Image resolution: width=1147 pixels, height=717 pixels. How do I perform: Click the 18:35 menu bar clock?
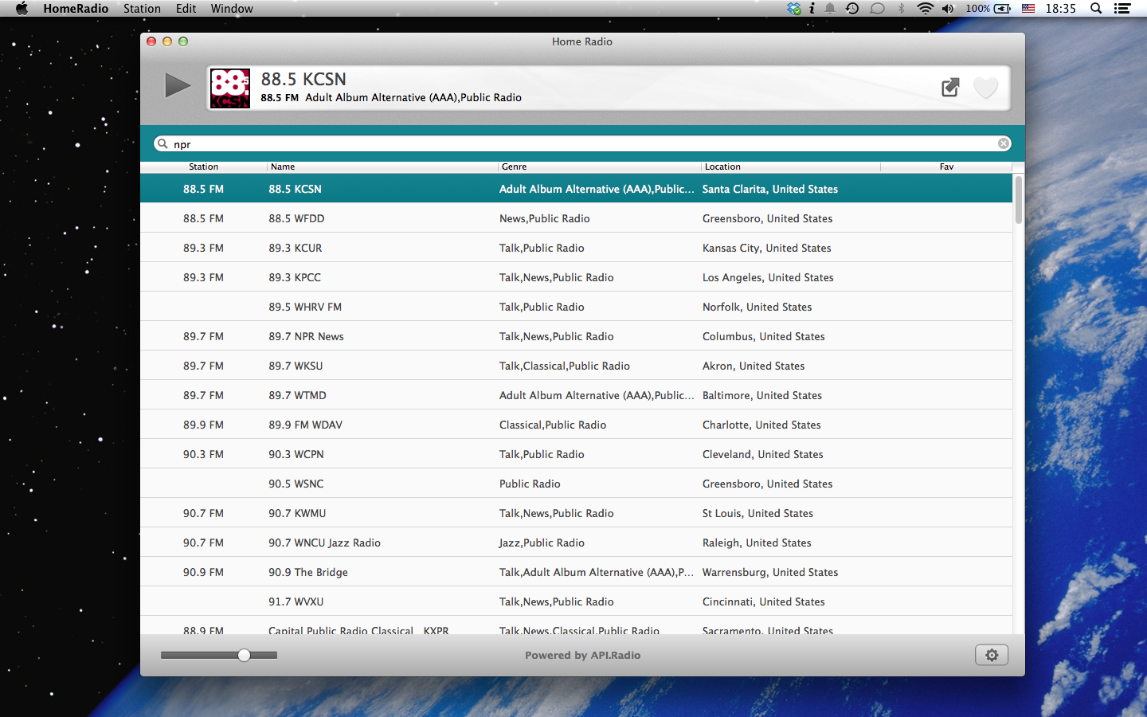1060,9
